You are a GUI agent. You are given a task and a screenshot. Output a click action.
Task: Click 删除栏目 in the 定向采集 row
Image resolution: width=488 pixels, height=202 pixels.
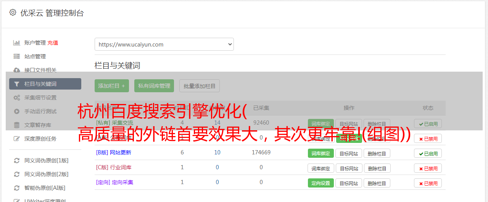coord(377,183)
